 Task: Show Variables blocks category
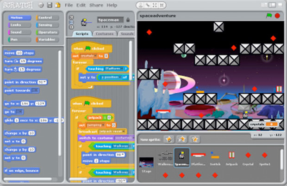[x=48, y=40]
